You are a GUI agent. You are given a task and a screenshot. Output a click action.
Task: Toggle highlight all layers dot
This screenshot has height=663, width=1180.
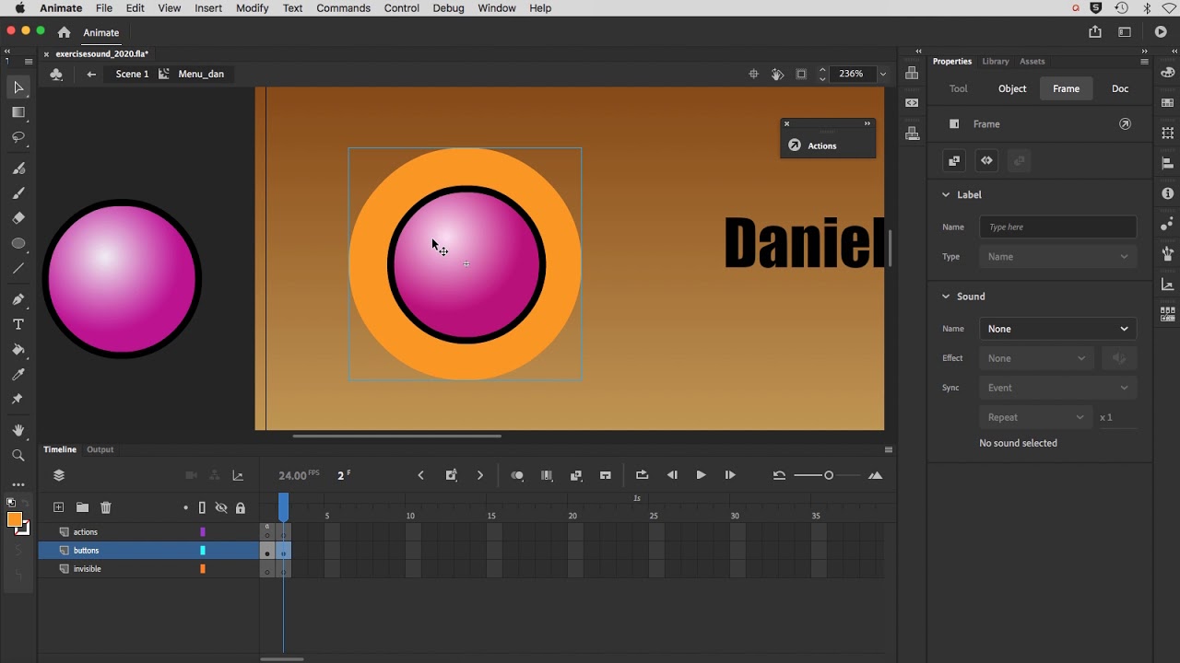pos(185,507)
